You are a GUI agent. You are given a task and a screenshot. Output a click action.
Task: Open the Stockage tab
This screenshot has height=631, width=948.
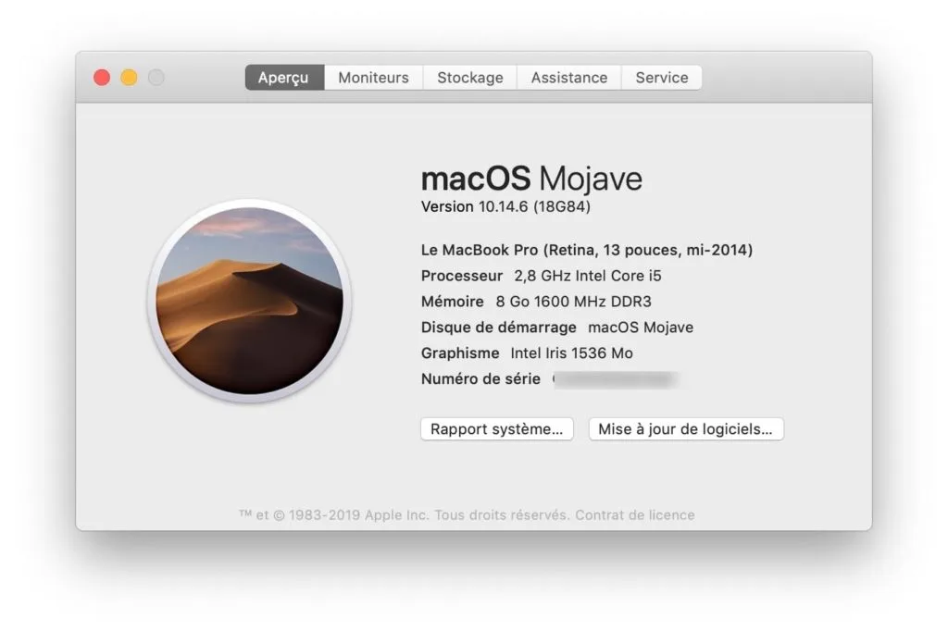point(469,78)
